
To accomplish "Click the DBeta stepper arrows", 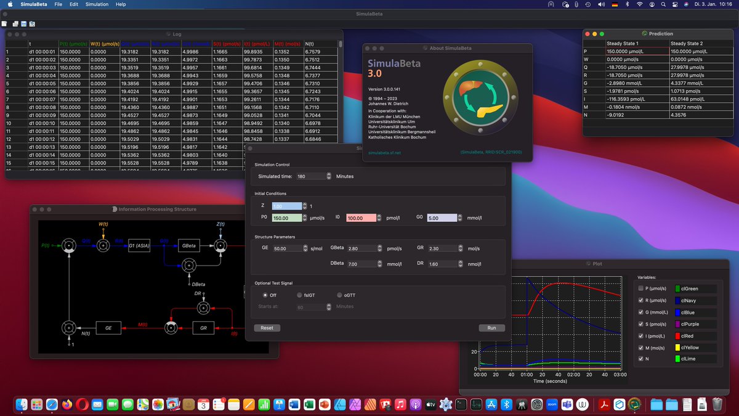I will coord(379,263).
